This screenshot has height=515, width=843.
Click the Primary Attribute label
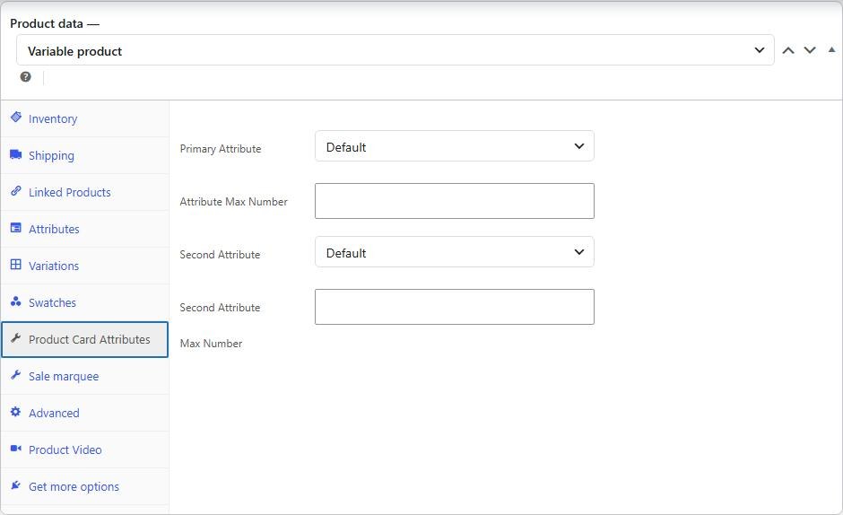point(221,149)
